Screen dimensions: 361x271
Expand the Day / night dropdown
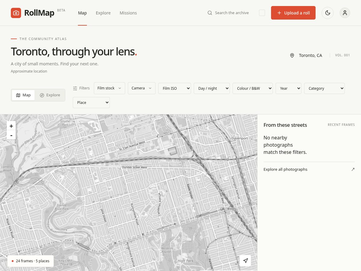pos(212,88)
